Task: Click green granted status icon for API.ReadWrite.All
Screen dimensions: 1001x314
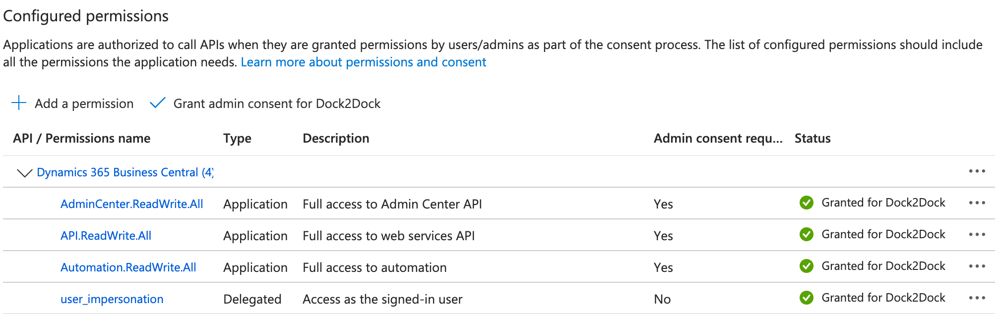Action: coord(807,234)
